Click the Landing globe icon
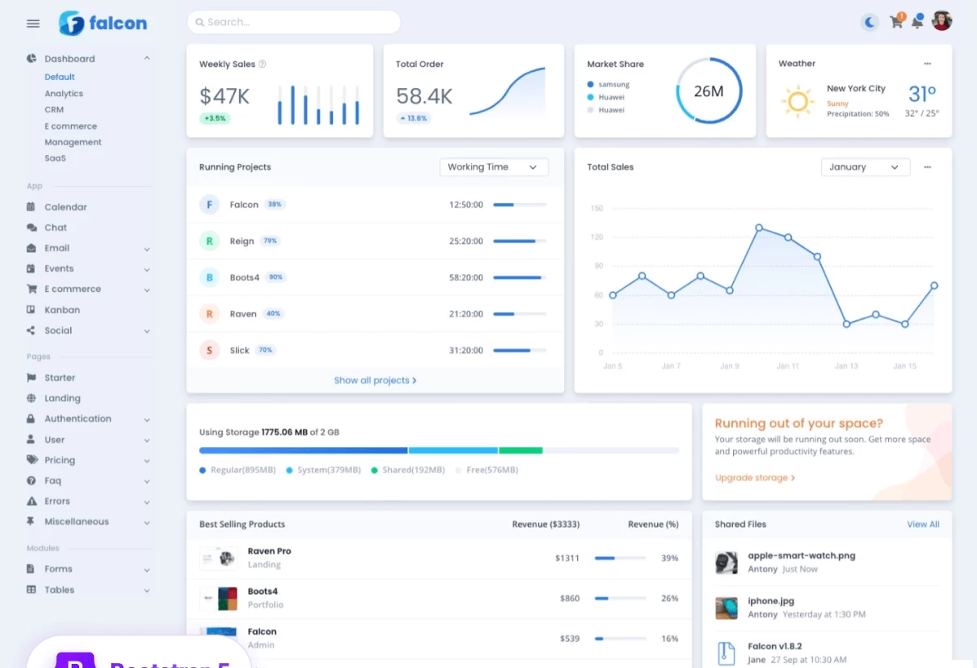Viewport: 977px width, 668px height. (x=31, y=398)
